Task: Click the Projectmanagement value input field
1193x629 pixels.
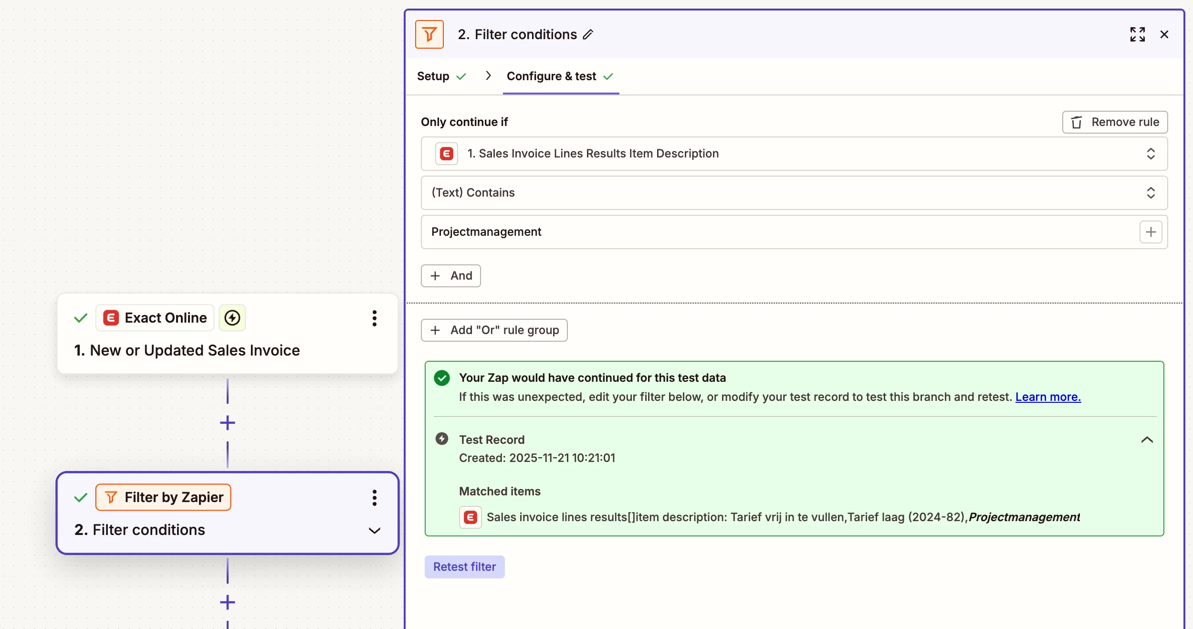Action: pos(764,232)
